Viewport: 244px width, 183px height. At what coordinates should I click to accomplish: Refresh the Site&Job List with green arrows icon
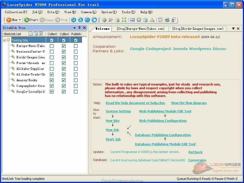(x=41, y=34)
